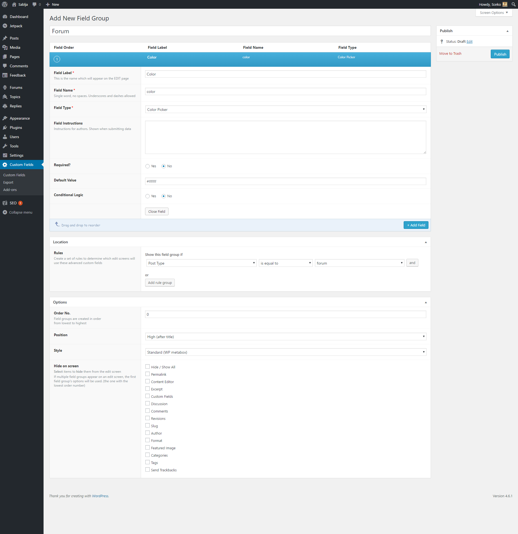Click the comments bubble in admin bar
The width and height of the screenshot is (518, 534).
click(35, 4)
